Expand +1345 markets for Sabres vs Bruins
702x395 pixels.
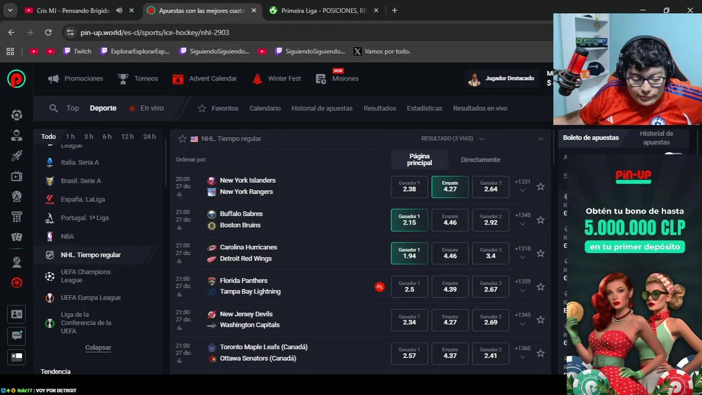pos(522,219)
